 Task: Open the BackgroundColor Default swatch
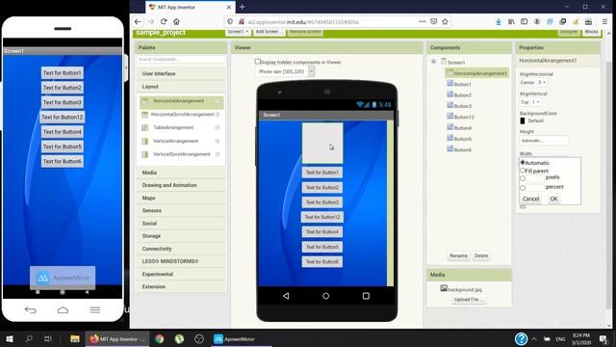(x=522, y=120)
